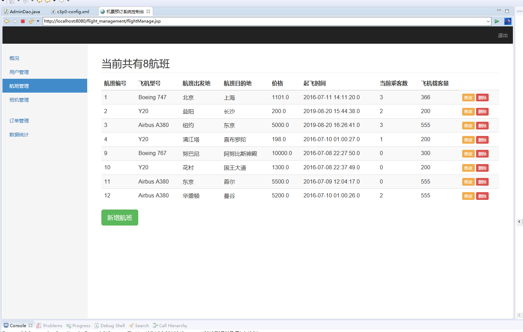Open the c3p0-config.xml tab
Screen dimensions: 523x332
(73, 11)
